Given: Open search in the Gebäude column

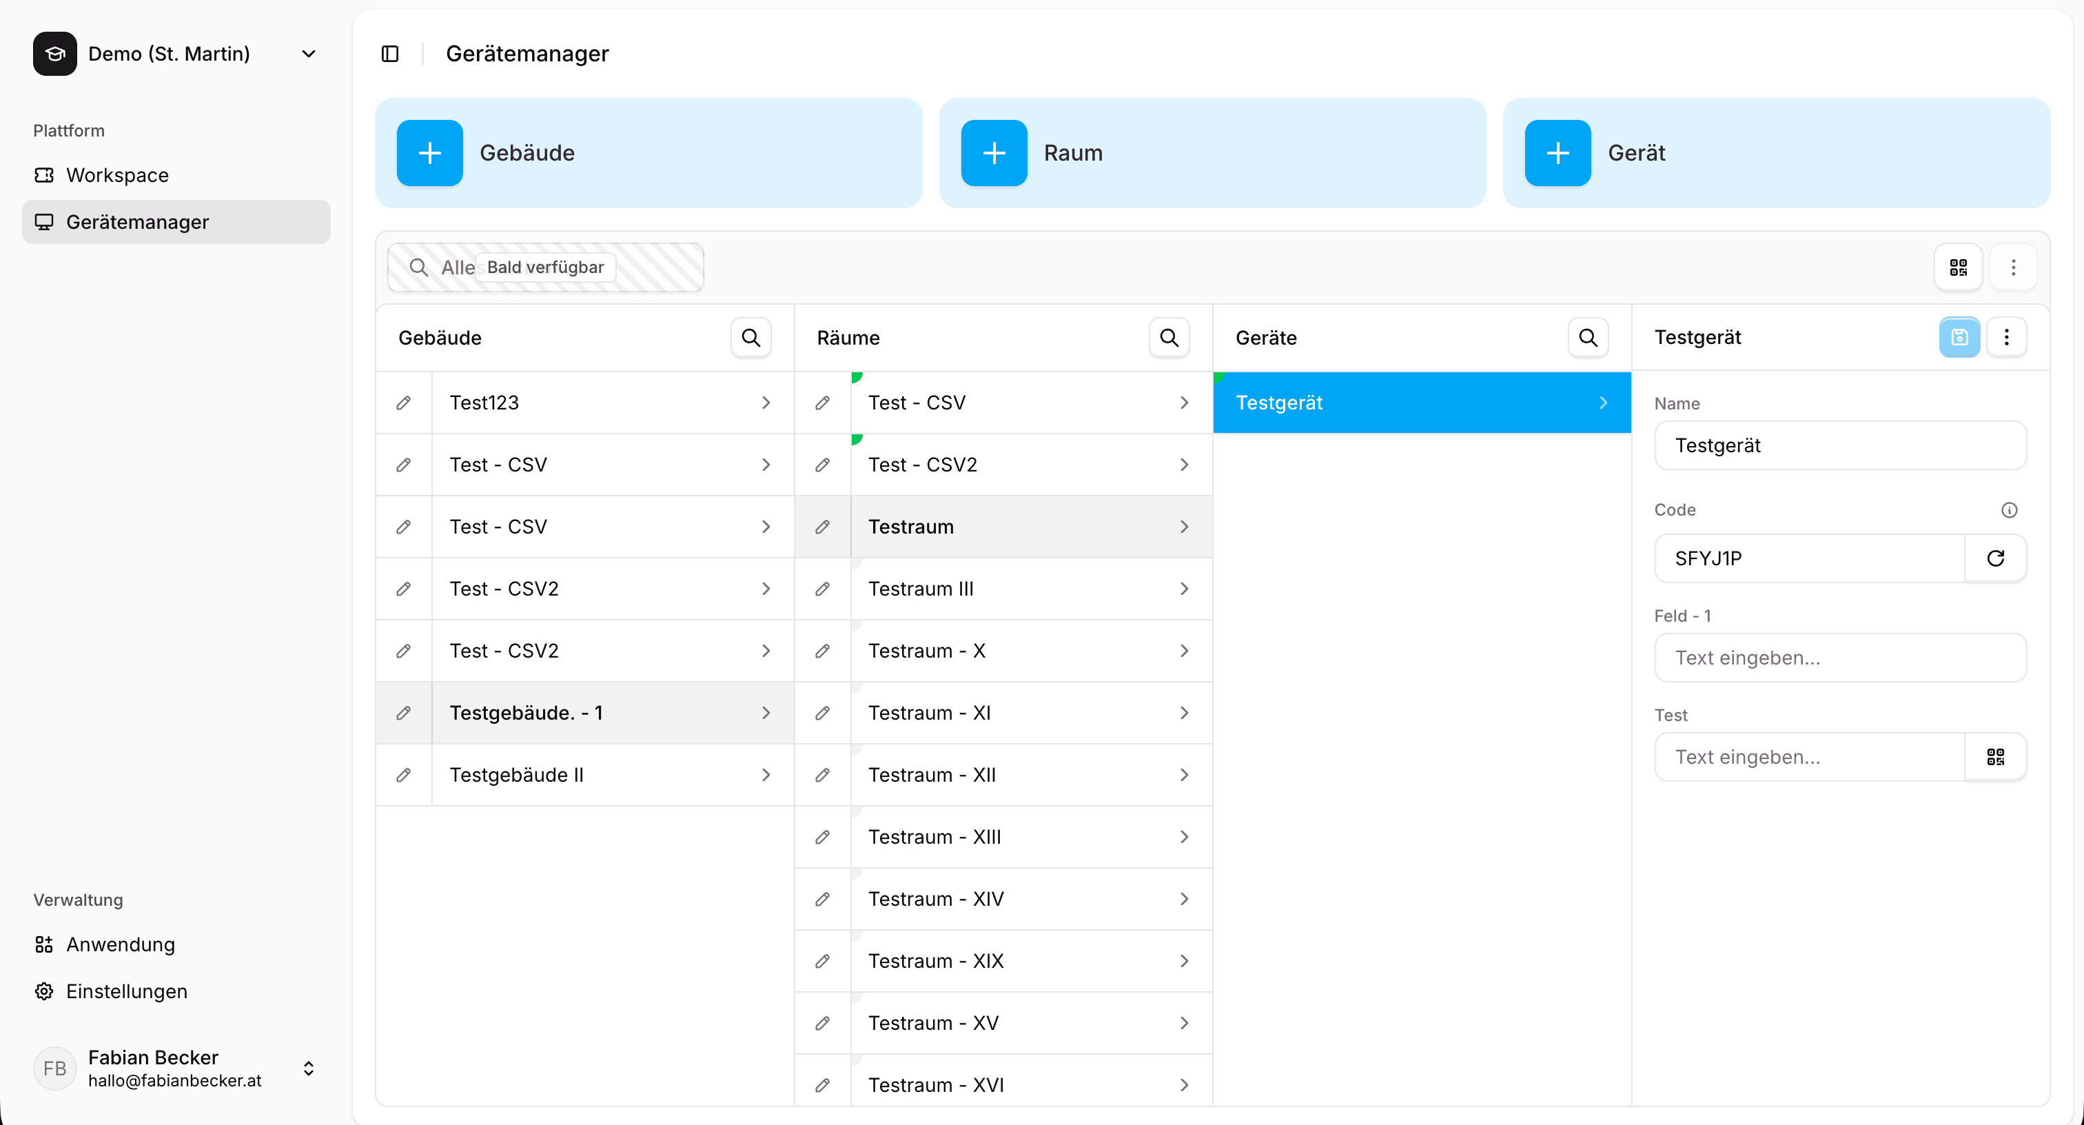Looking at the screenshot, I should tap(750, 336).
